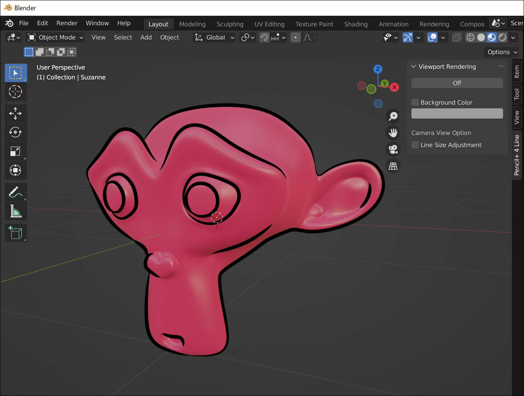Screen dimensions: 524x396
Task: Switch to wireframe viewport shading
Action: tap(470, 37)
